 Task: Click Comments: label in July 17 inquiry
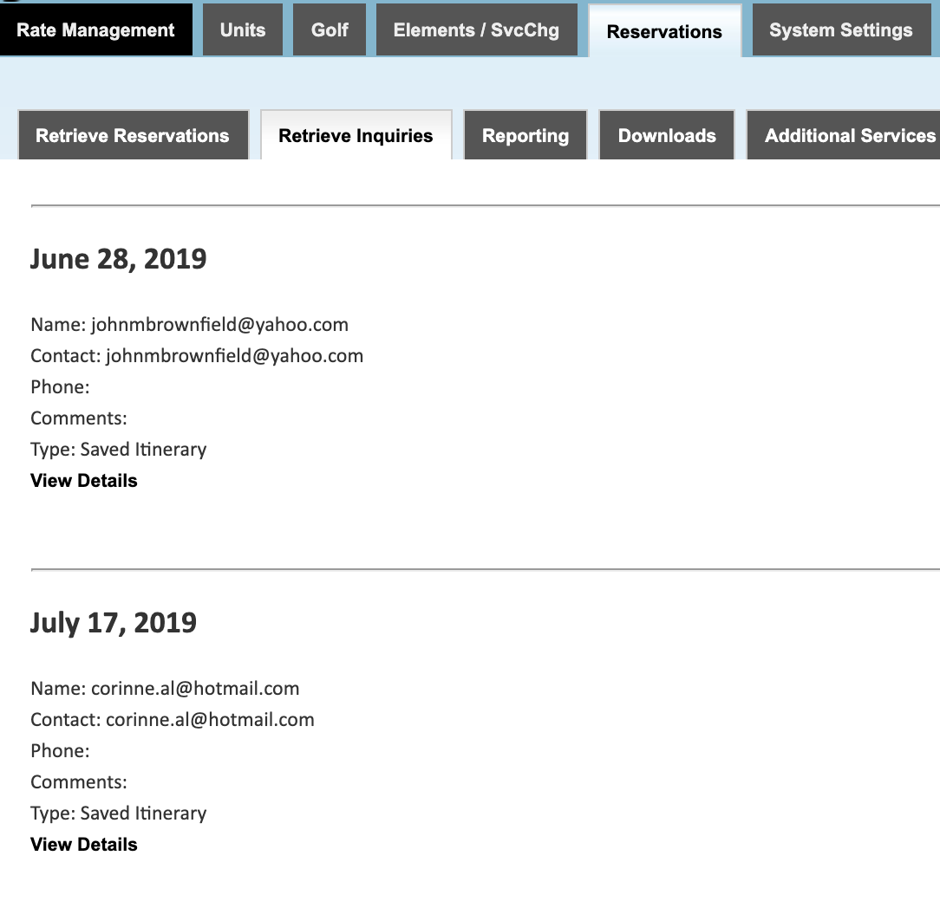pos(79,781)
